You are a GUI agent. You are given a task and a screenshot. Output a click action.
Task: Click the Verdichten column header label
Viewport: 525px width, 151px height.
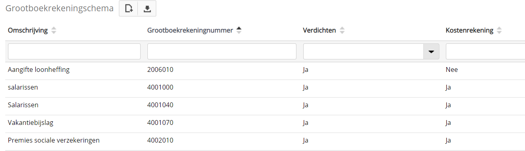319,31
